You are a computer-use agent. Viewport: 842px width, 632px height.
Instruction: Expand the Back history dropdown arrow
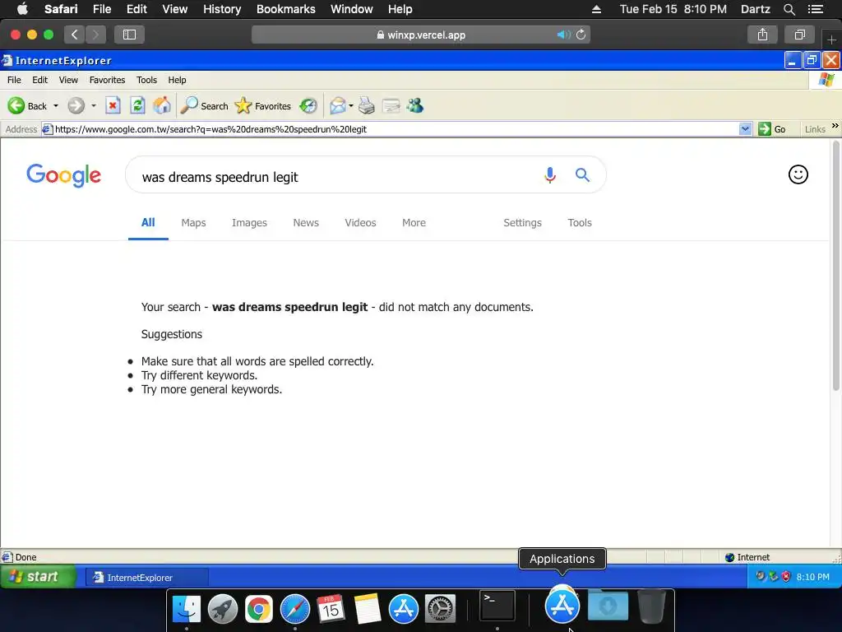[x=56, y=106]
